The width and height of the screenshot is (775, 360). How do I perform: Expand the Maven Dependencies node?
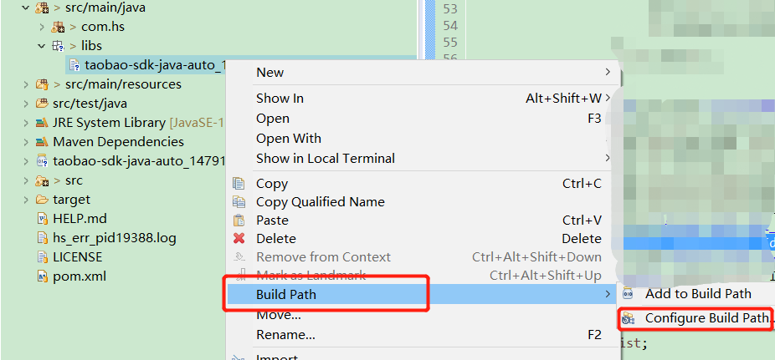pyautogui.click(x=26, y=142)
